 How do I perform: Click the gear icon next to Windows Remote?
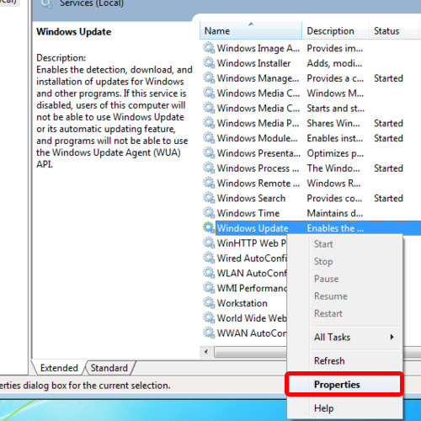tap(209, 183)
